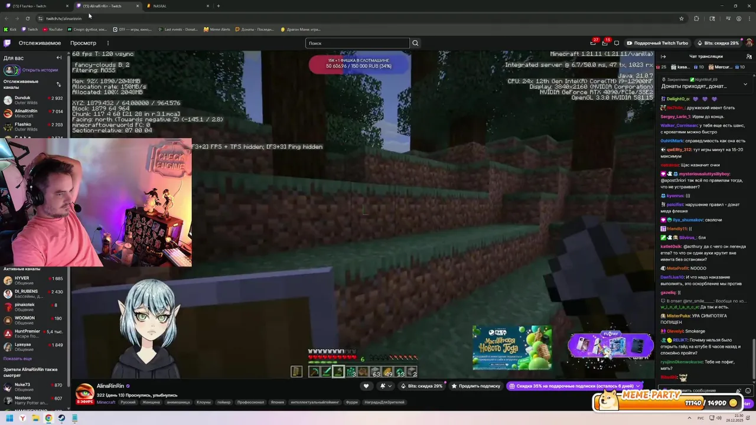Open chat community users icon
The image size is (756, 425).
[x=748, y=57]
